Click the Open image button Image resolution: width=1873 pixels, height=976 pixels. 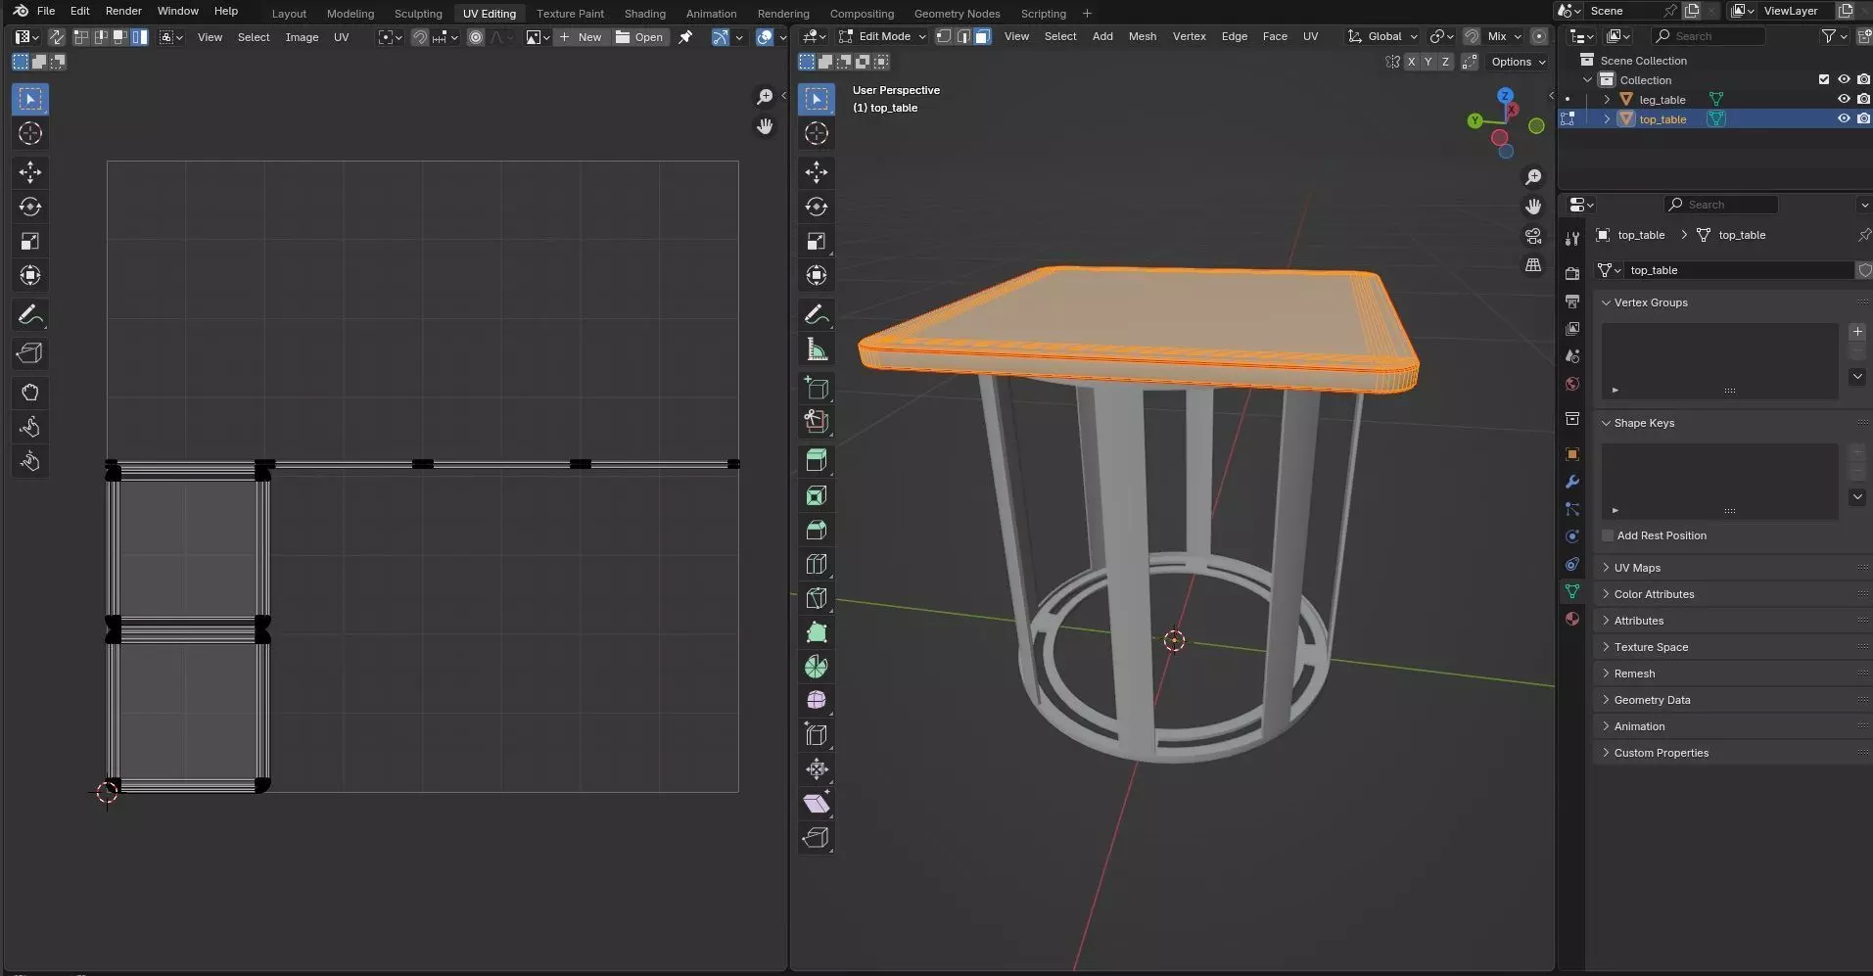click(x=639, y=37)
